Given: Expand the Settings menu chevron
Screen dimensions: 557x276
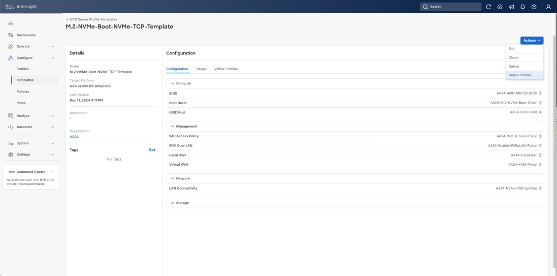Looking at the screenshot, I should [53, 155].
